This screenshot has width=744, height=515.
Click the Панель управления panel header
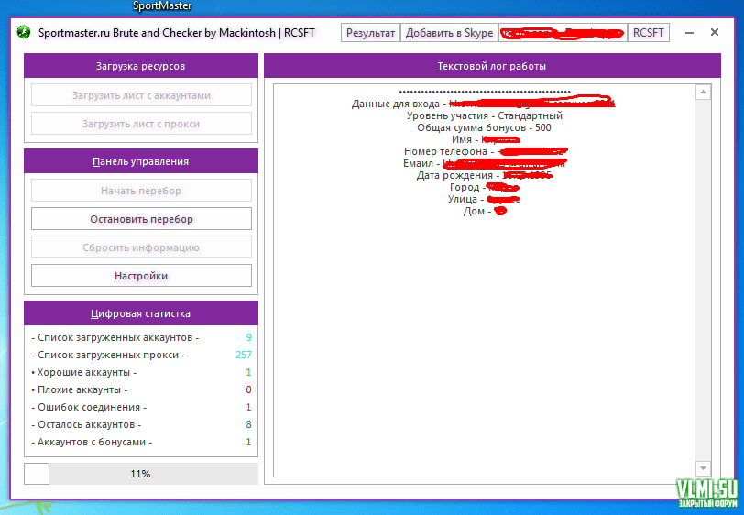click(x=141, y=161)
